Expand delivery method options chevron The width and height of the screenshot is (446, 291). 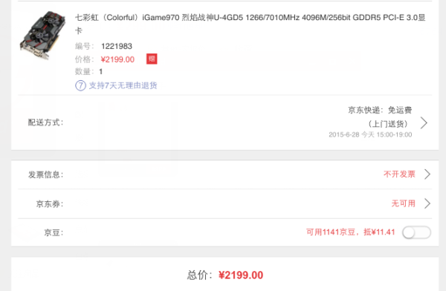point(424,122)
